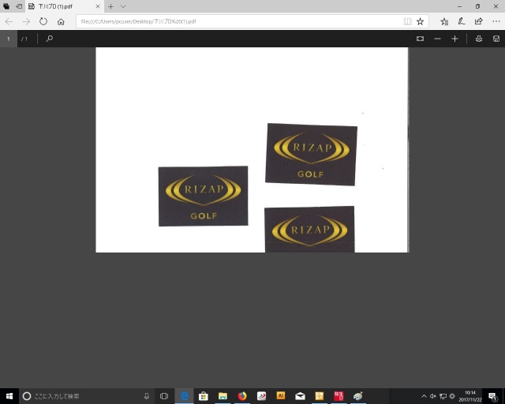The height and width of the screenshot is (404, 505).
Task: Edit the PDF page number field
Action: tap(9, 39)
